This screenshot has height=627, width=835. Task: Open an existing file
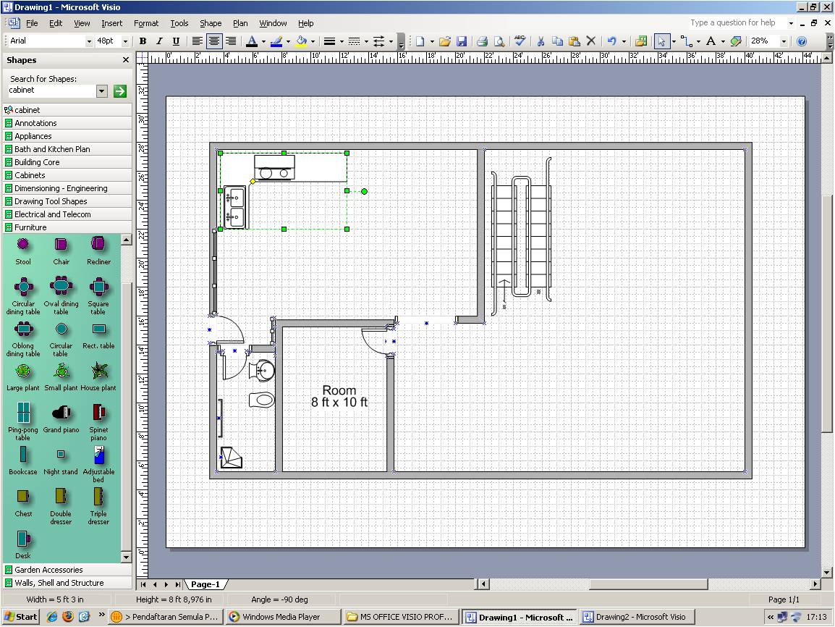[445, 41]
